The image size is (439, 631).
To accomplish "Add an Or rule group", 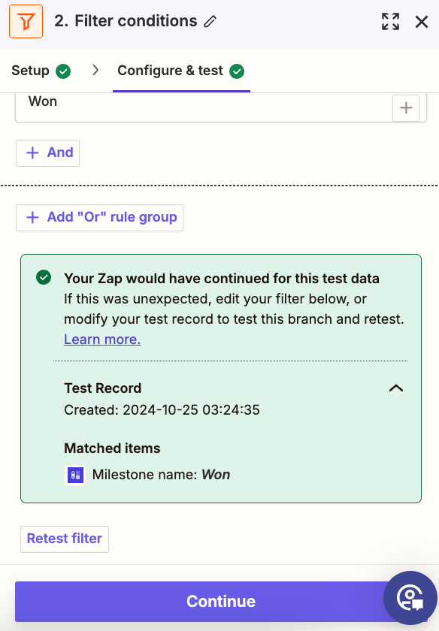I will tap(99, 217).
